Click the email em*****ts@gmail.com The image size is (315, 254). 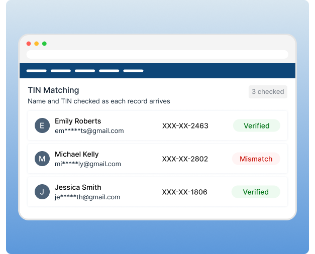click(89, 131)
